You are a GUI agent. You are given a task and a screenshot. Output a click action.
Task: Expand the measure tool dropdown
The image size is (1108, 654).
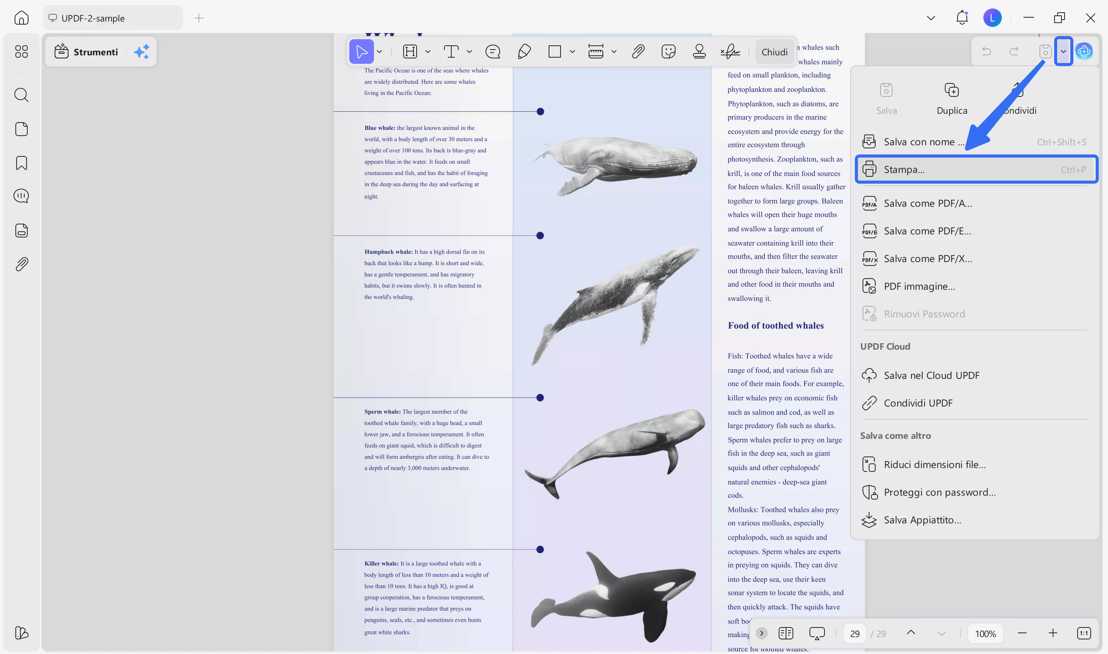point(614,51)
